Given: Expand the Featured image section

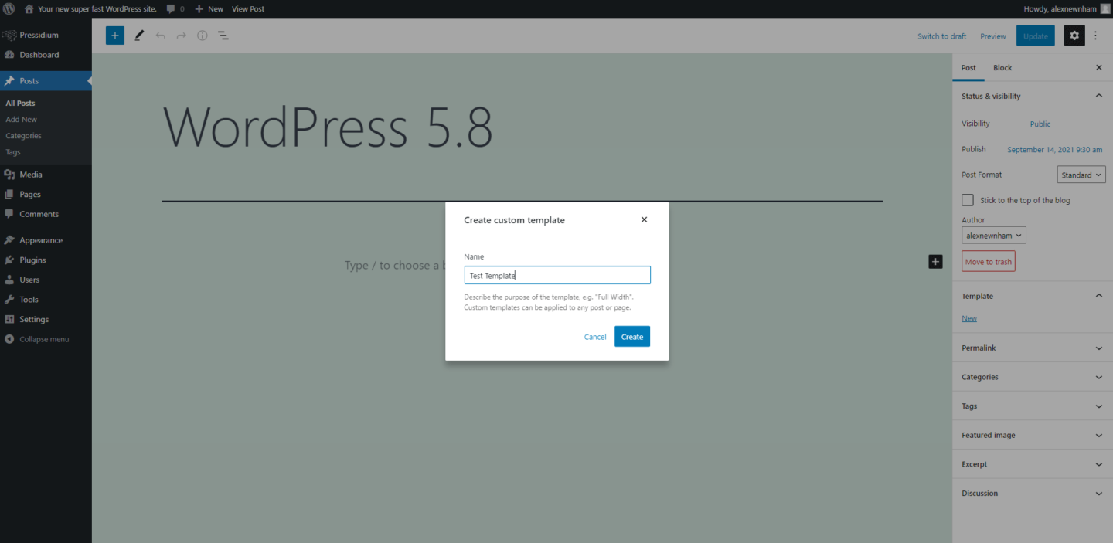Looking at the screenshot, I should [1033, 436].
